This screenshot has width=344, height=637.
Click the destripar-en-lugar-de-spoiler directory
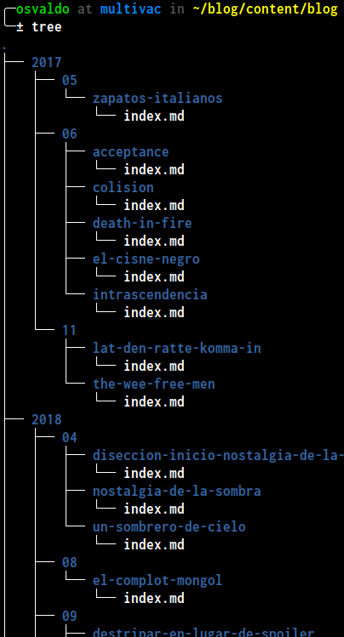[204, 633]
